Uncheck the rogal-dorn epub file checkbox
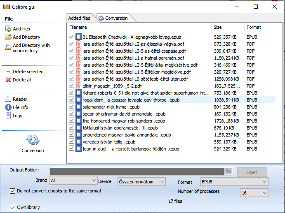Viewport: 285px width, 213px height. 72,100
